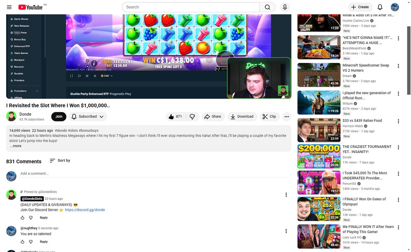
Task: Dislike this video
Action: point(192,117)
